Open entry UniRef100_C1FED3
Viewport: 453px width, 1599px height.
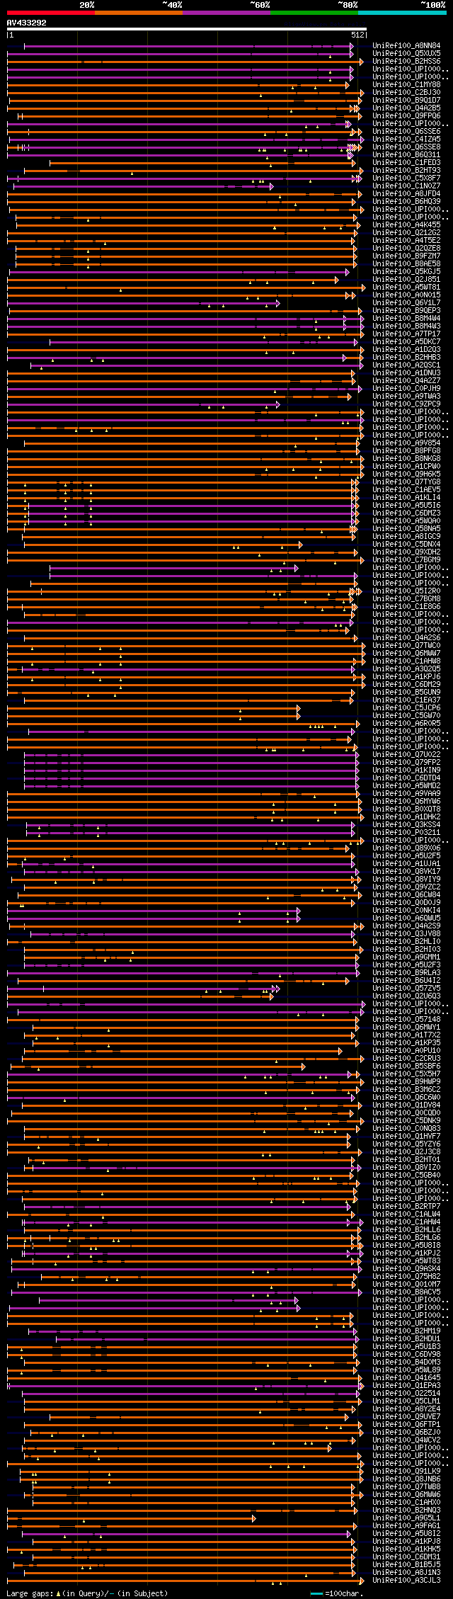(406, 162)
